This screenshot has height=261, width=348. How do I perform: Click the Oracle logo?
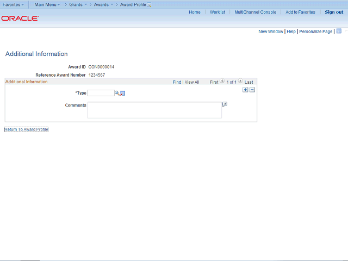click(20, 18)
